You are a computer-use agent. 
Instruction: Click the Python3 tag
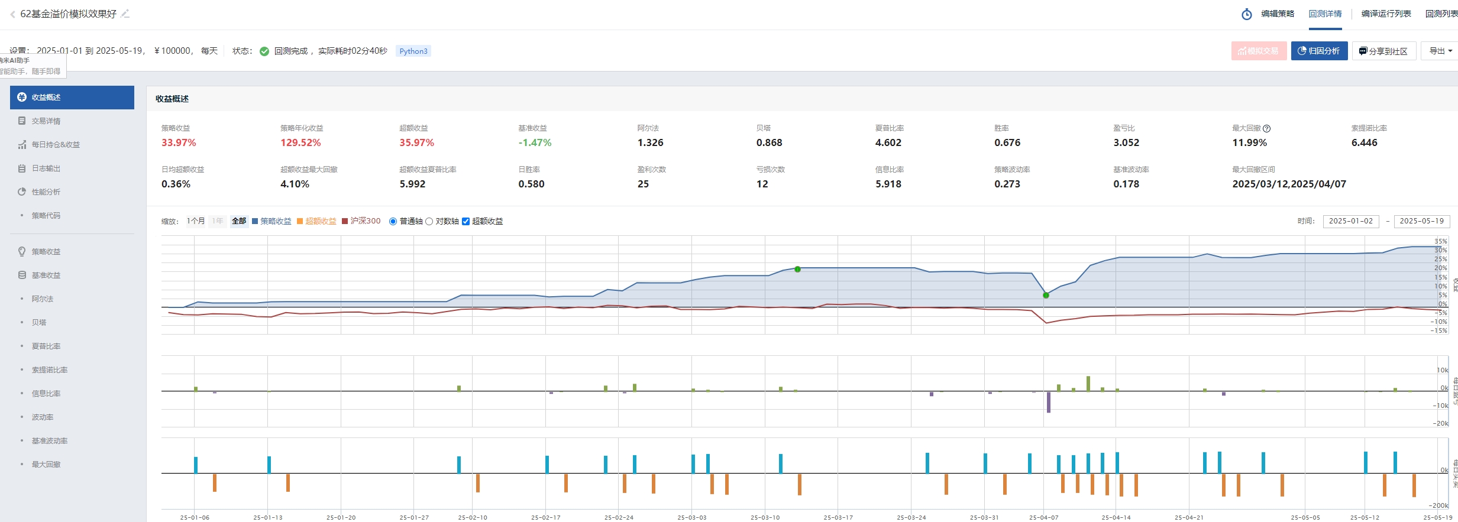pos(413,51)
